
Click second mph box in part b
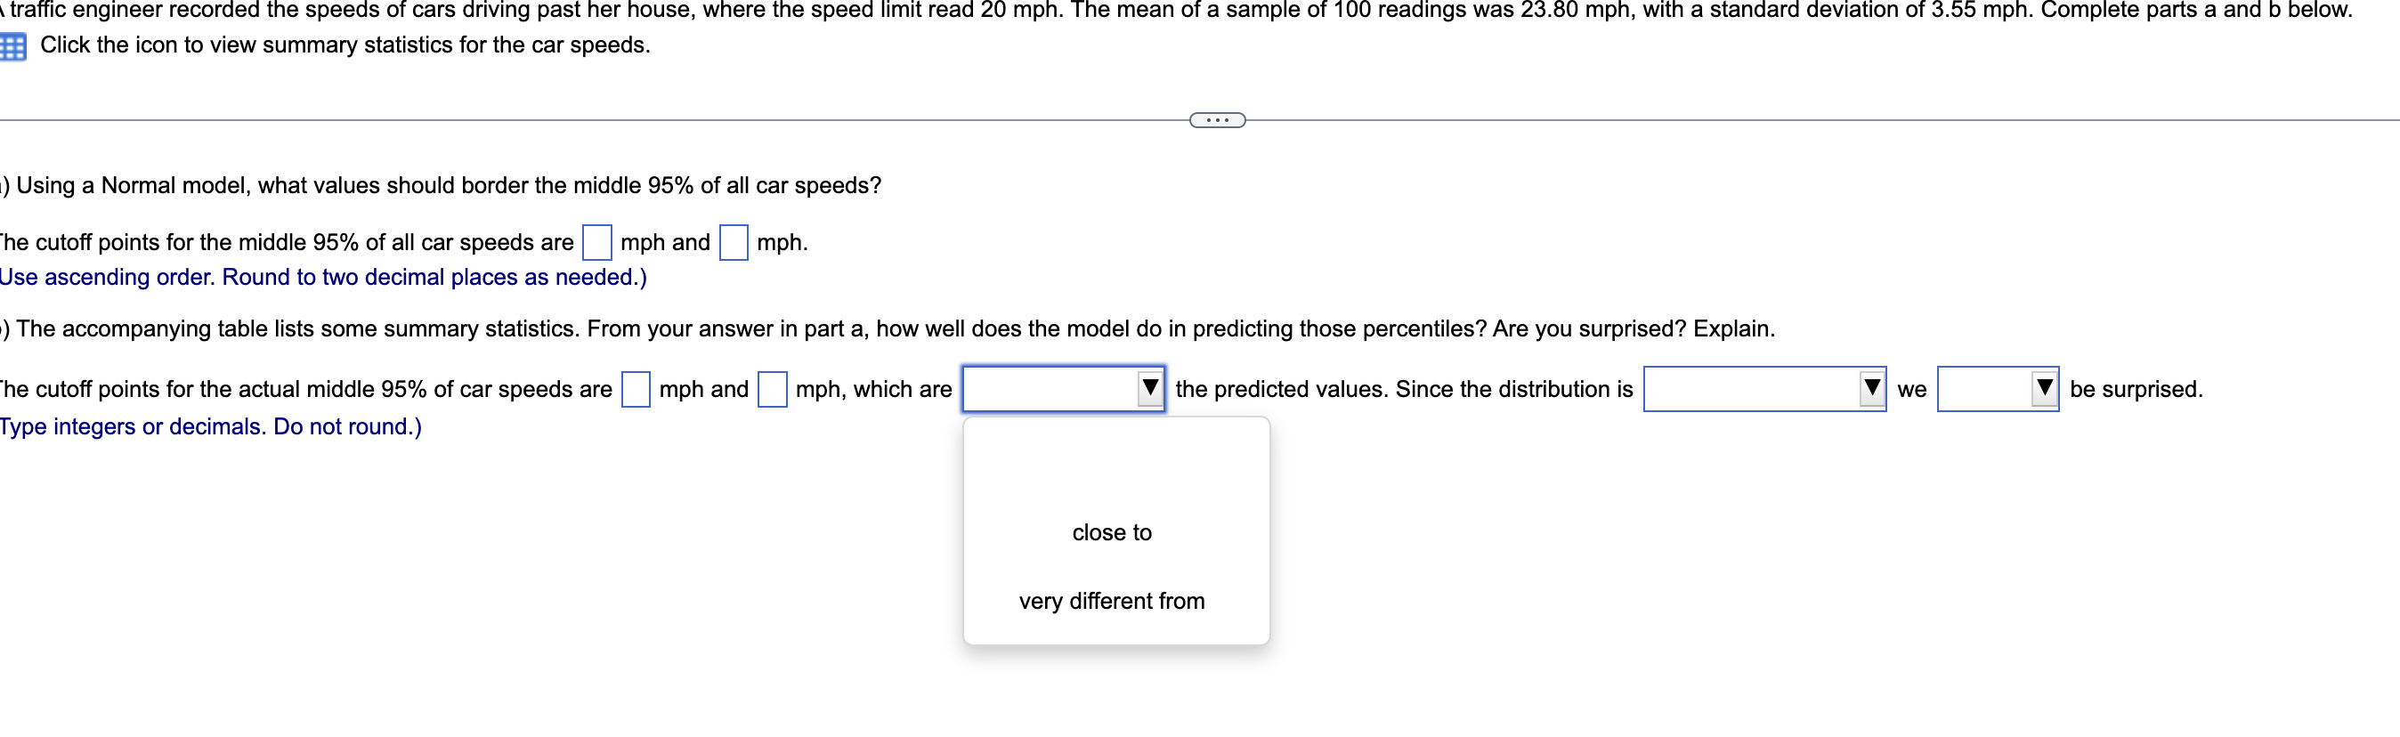click(772, 390)
